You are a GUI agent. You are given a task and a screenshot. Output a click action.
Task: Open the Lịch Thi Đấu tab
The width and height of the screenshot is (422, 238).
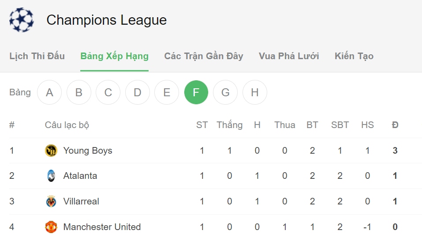tap(37, 56)
